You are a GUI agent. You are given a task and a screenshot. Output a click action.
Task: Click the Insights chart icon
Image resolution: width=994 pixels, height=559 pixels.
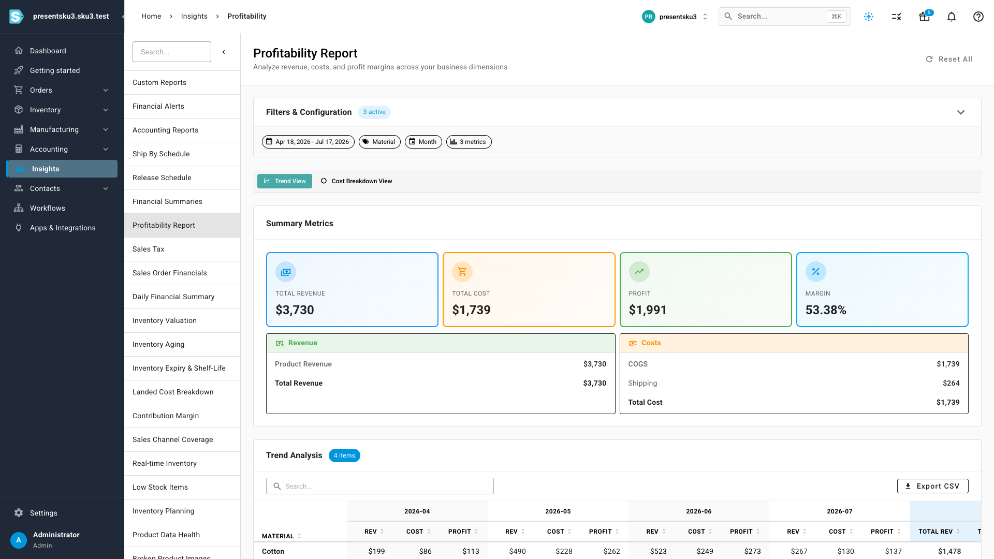[21, 169]
